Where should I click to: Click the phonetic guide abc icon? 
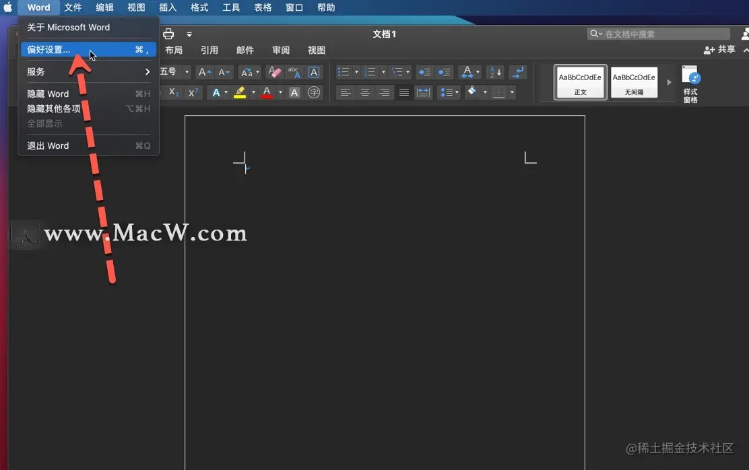pos(294,72)
